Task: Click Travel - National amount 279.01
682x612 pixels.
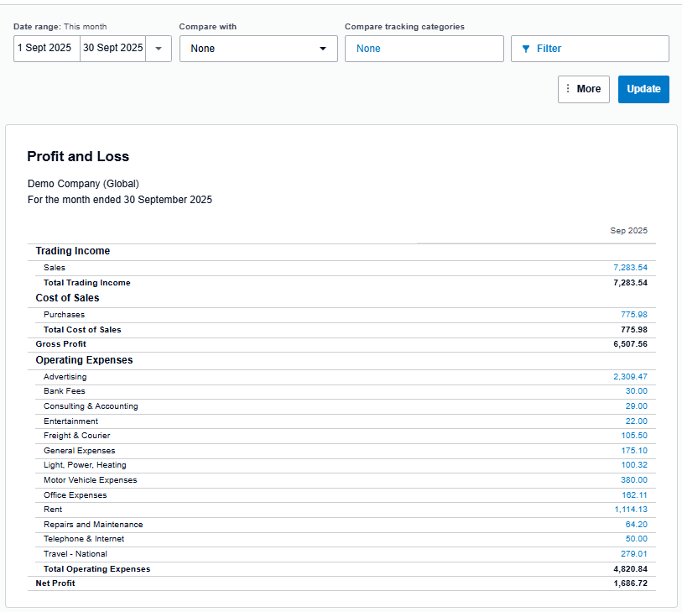Action: click(633, 554)
